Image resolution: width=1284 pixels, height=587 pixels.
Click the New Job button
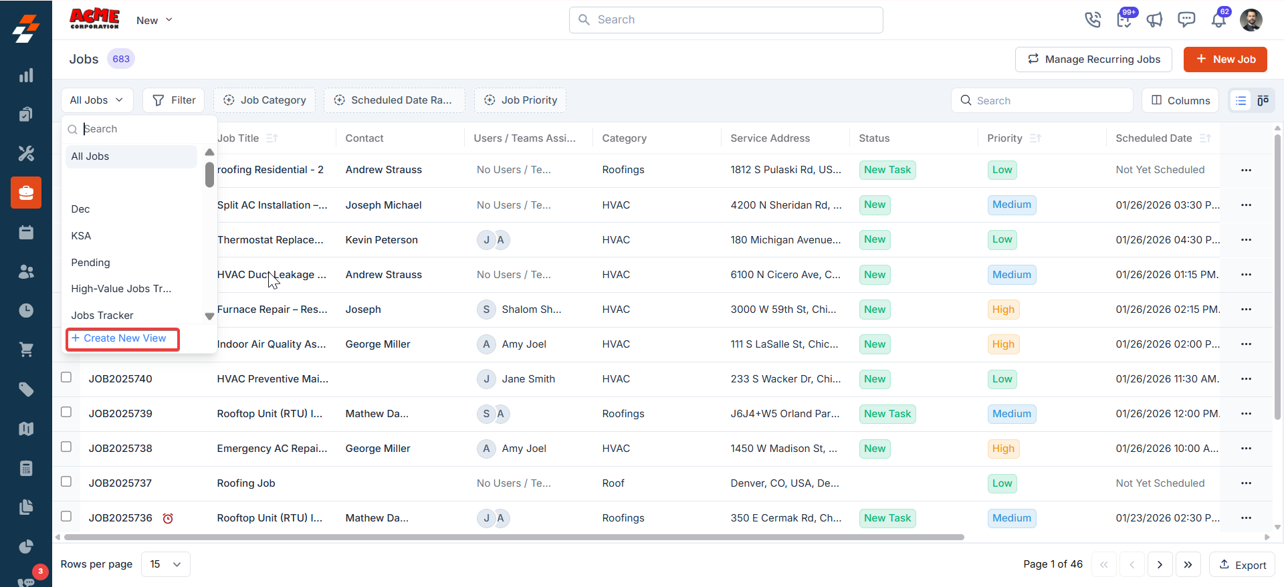click(x=1225, y=60)
